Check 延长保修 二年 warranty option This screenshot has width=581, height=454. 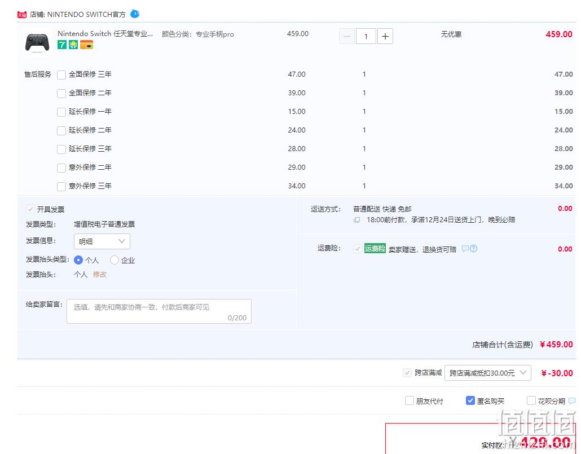pyautogui.click(x=61, y=130)
